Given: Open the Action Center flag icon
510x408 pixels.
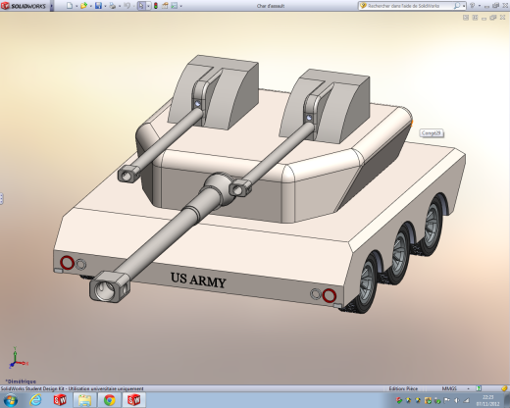Looking at the screenshot, I should 447,400.
